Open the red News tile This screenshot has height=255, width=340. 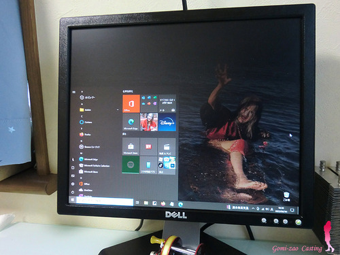coord(149,147)
